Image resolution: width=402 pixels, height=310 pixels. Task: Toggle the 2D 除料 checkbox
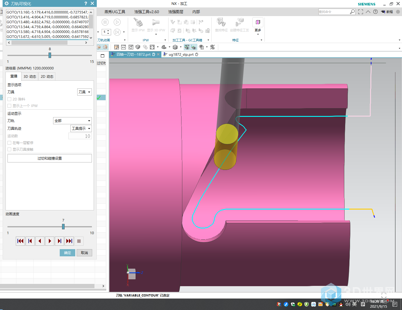click(x=9, y=99)
